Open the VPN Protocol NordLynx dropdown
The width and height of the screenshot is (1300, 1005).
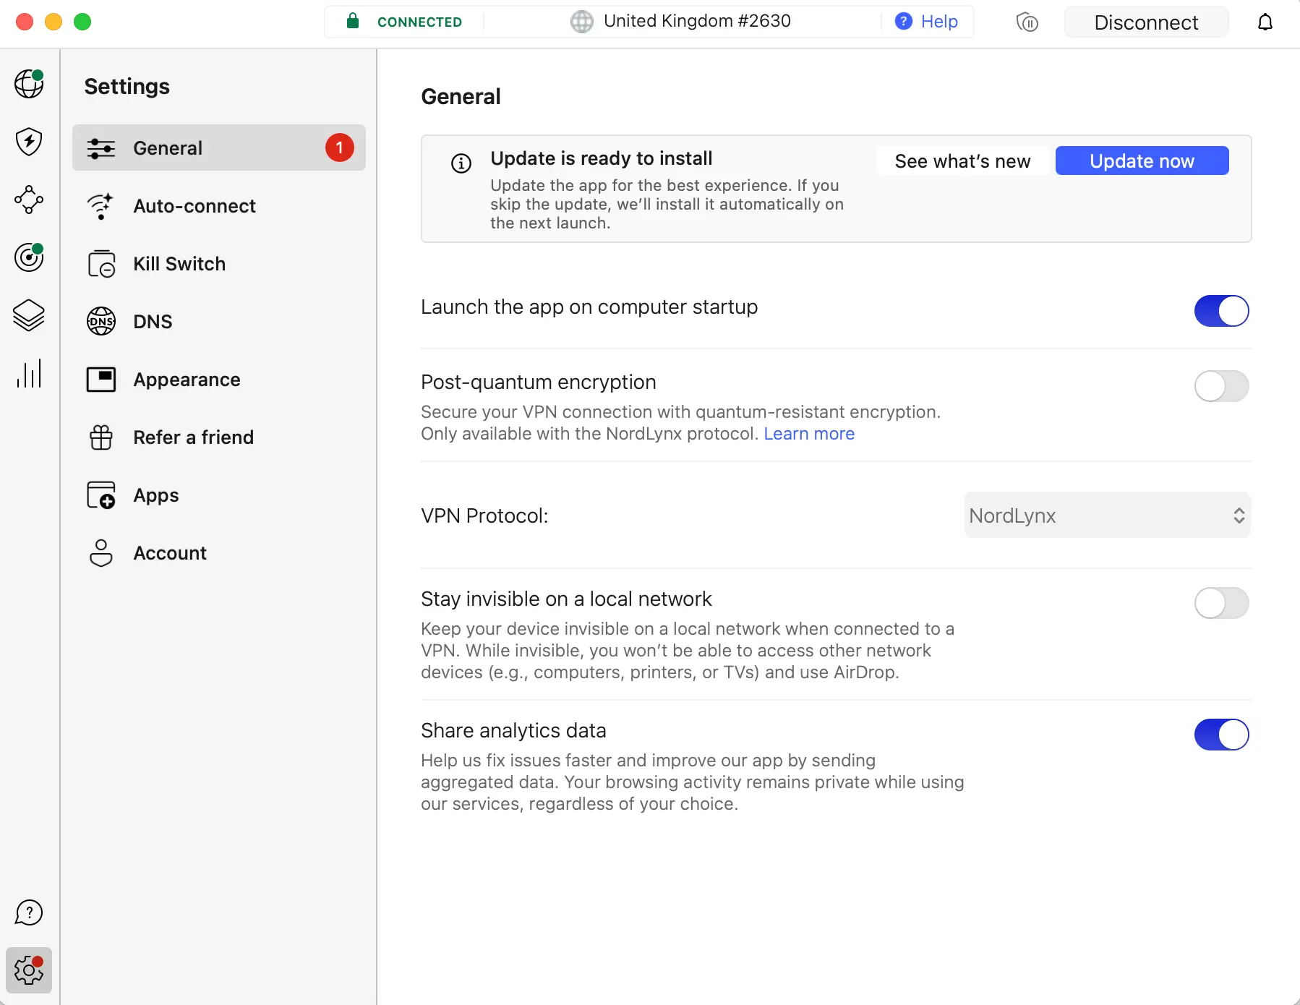[x=1107, y=516]
